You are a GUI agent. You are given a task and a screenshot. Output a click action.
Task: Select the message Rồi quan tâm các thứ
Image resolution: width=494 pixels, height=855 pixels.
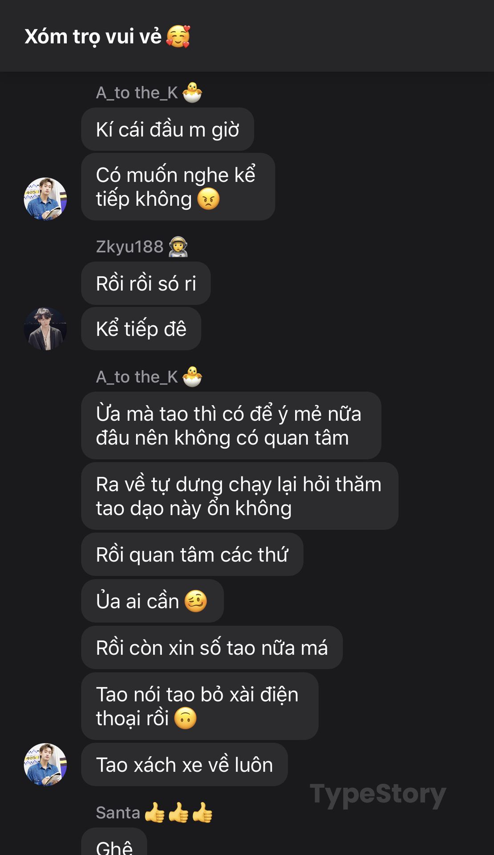[x=192, y=554]
